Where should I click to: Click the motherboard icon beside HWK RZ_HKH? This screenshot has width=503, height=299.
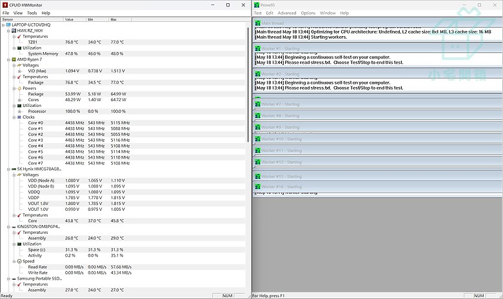(x=14, y=31)
